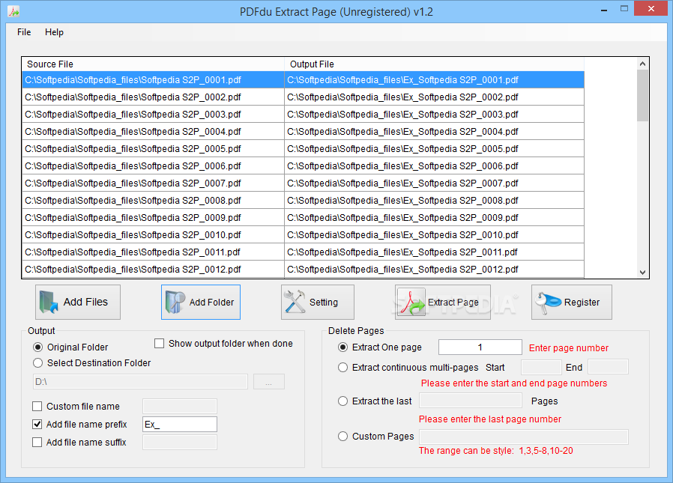Select source row Softpedia S2P_0006.pdf
Image resolution: width=673 pixels, height=483 pixels.
pos(153,165)
